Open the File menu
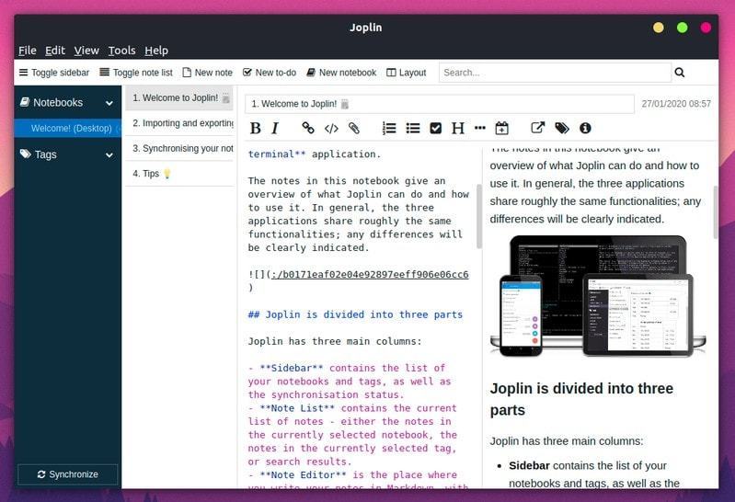 click(28, 51)
